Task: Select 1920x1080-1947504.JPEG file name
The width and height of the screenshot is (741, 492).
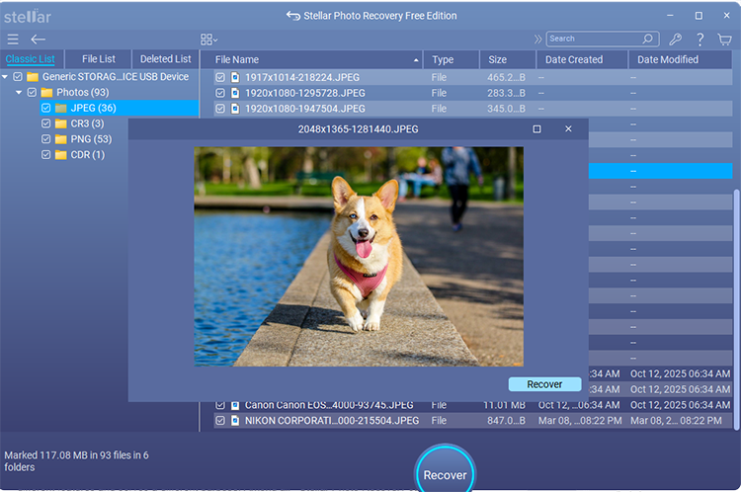Action: [305, 109]
